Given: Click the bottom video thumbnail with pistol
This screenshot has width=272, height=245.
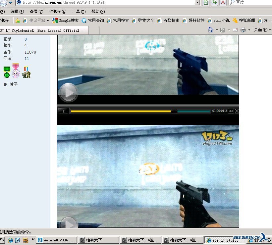Looking at the screenshot, I should pos(148,176).
